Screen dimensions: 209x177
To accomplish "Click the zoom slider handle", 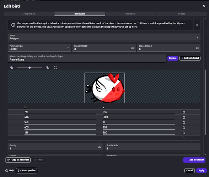I will click(30, 68).
